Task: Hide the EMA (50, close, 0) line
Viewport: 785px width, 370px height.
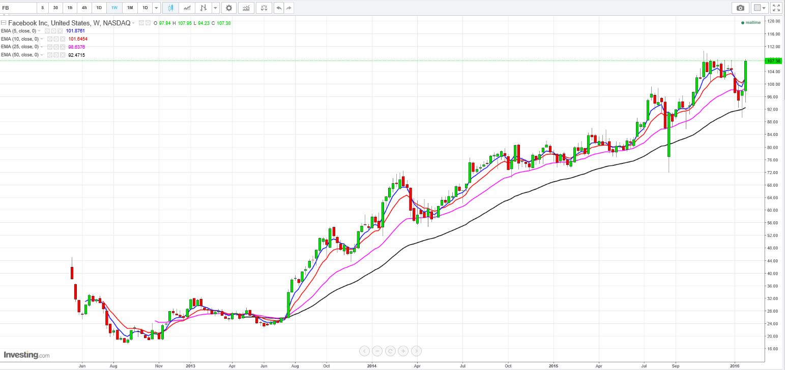Action: click(x=50, y=55)
